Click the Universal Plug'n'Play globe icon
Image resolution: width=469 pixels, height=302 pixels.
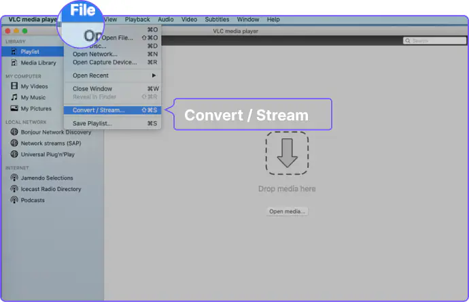14,154
